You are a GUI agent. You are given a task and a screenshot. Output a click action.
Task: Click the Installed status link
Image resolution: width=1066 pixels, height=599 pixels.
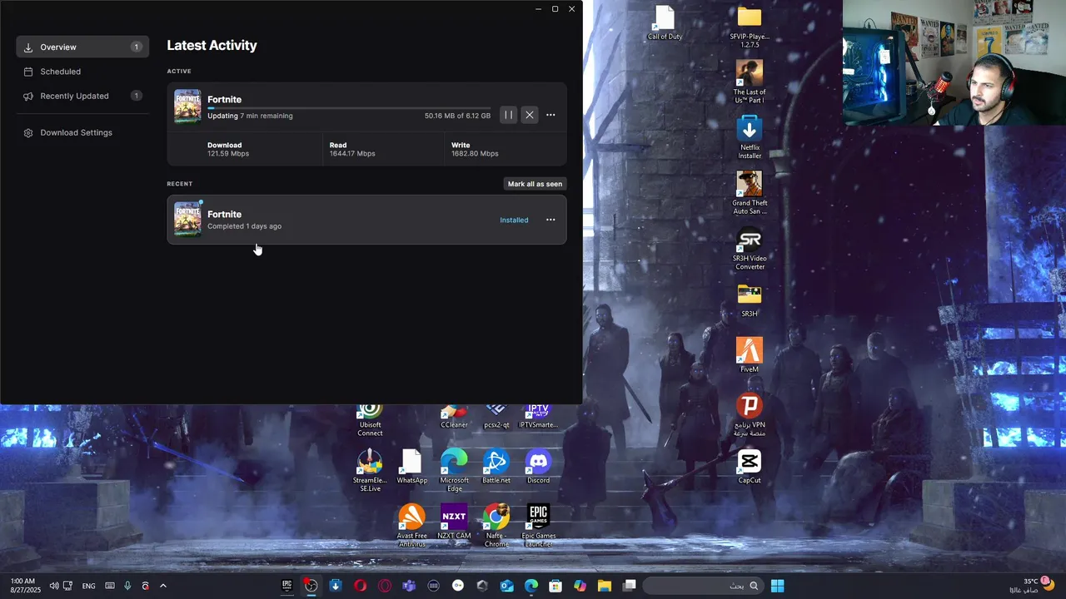click(x=514, y=220)
